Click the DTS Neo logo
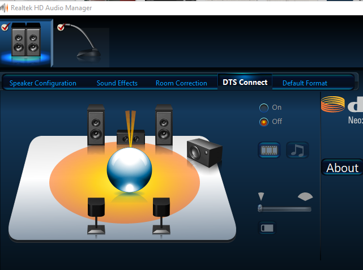363x270 pixels. (x=342, y=110)
